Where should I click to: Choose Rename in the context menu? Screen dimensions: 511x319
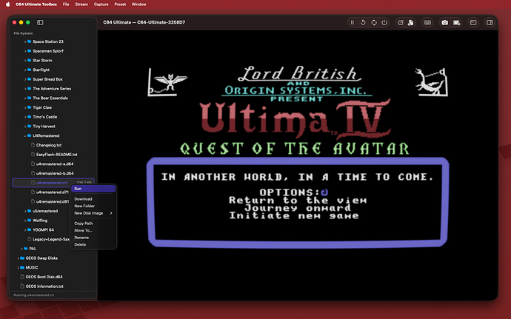[93, 238]
